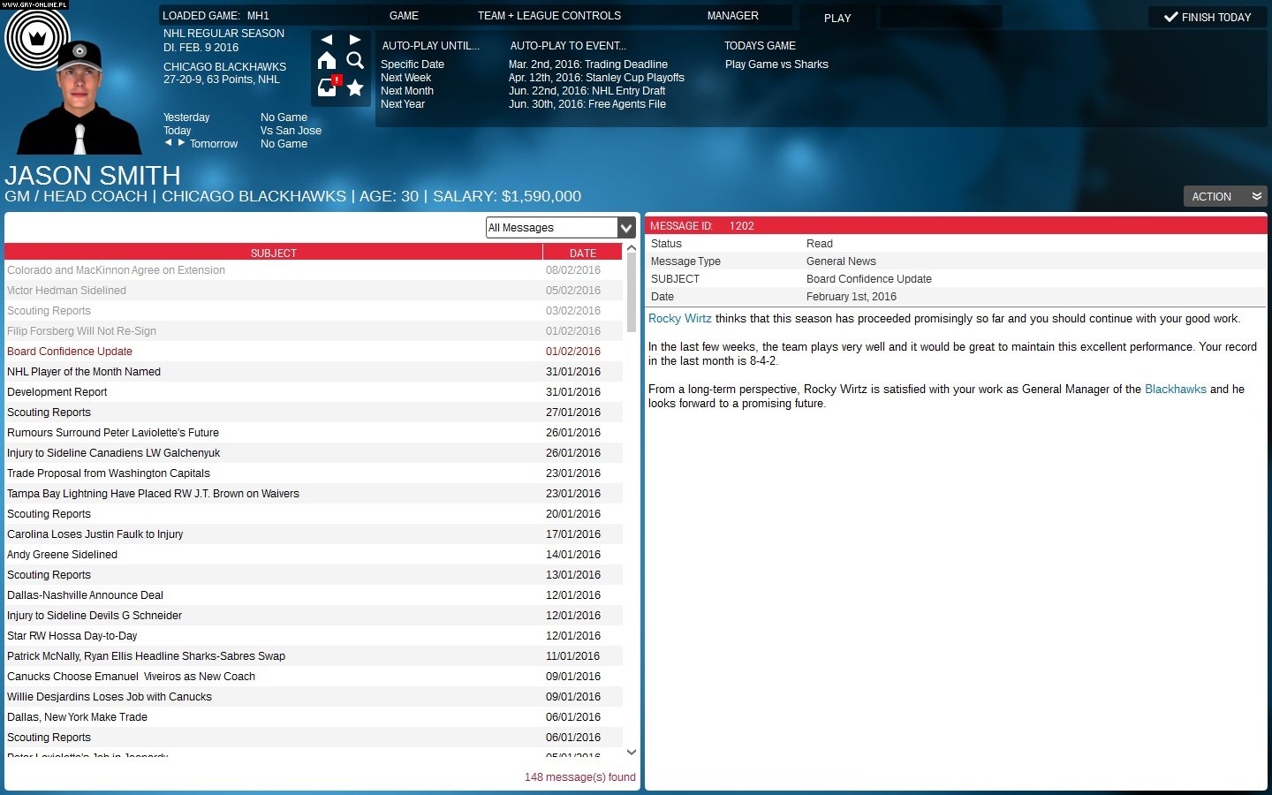Open the MANAGER menu
Viewport: 1272px width, 795px height.
click(x=732, y=16)
